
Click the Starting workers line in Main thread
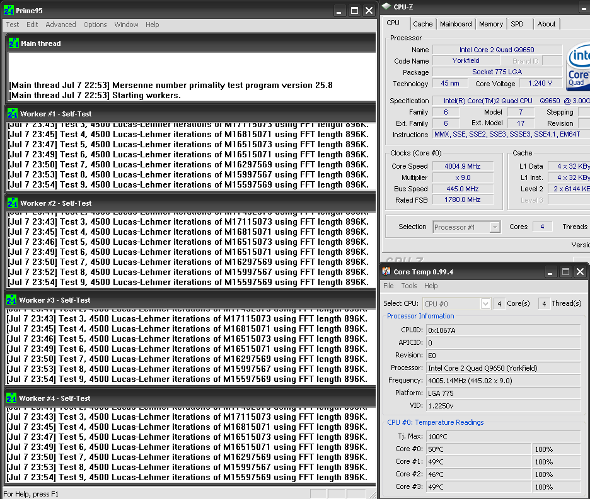(95, 96)
